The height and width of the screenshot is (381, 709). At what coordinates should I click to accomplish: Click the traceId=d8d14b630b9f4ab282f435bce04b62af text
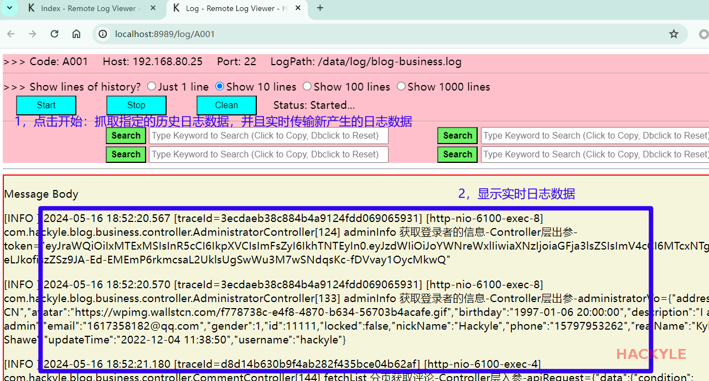(297, 364)
